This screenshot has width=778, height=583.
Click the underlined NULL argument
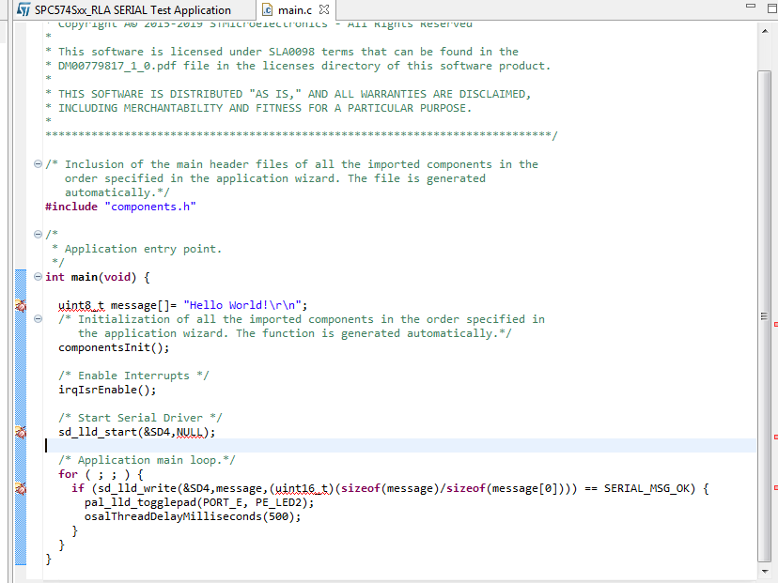pyautogui.click(x=190, y=432)
